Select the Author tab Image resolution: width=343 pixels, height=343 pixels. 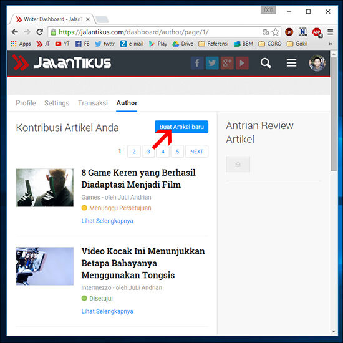click(x=127, y=103)
